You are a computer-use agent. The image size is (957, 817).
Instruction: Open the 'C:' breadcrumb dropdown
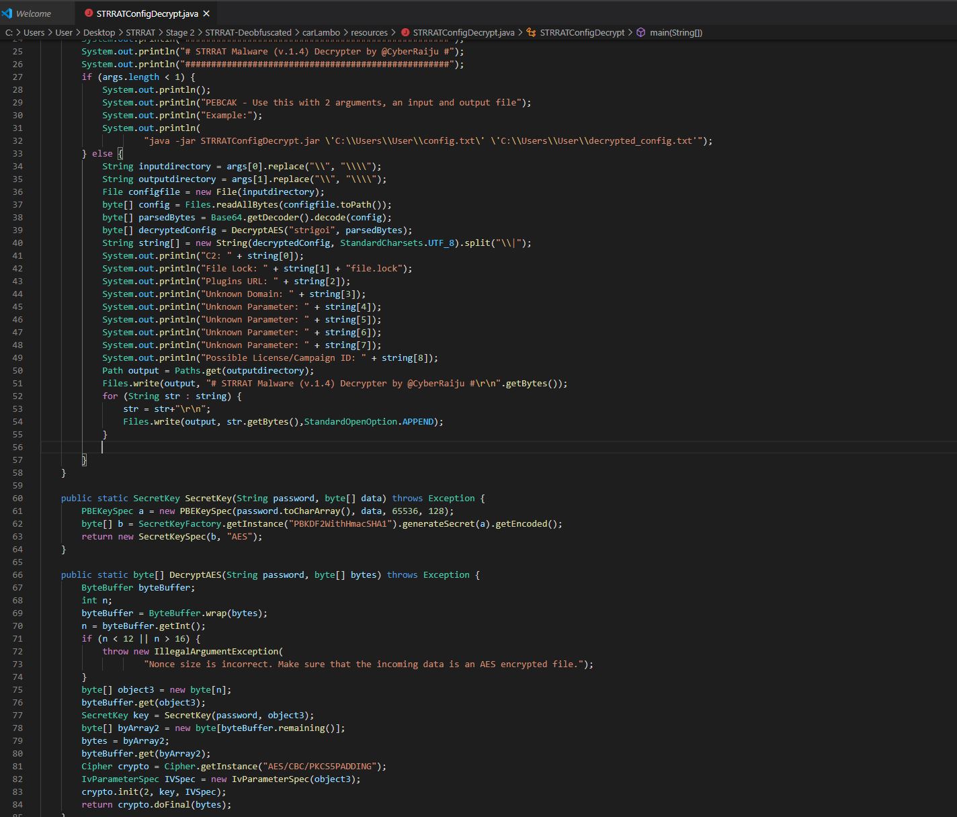tap(9, 32)
